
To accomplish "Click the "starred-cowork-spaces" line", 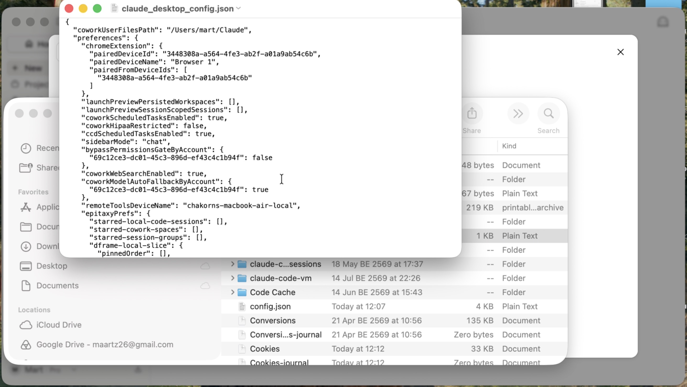I will [146, 230].
